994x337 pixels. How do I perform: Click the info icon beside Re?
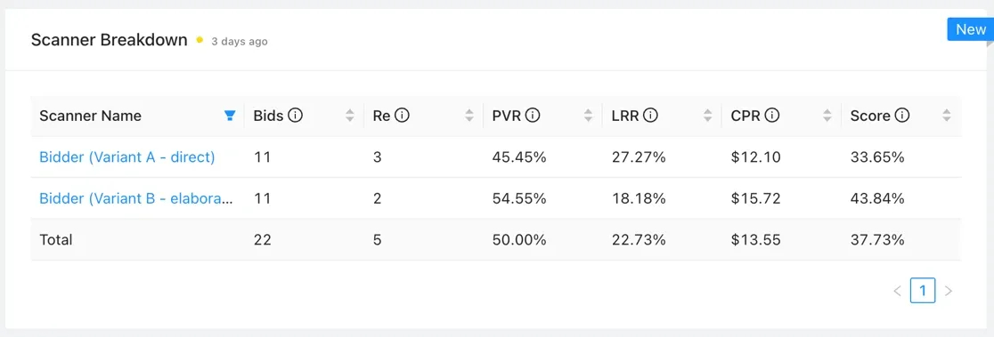pyautogui.click(x=402, y=116)
